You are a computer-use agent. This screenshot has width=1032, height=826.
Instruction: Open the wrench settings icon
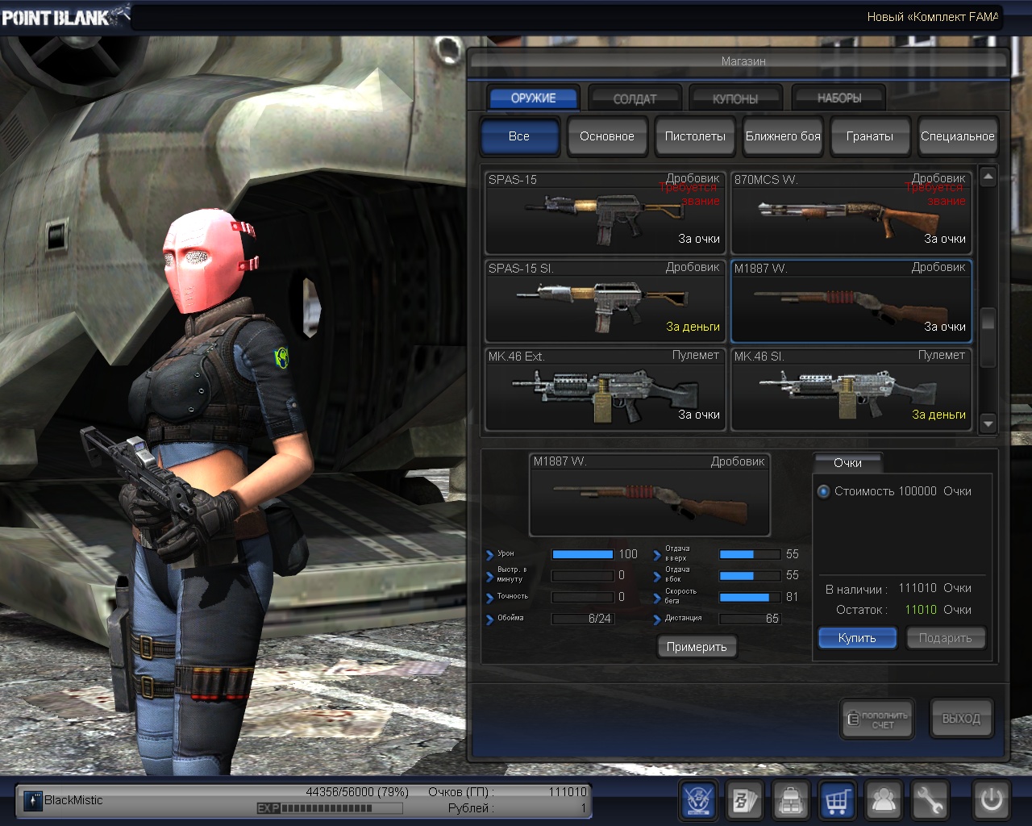coord(930,800)
